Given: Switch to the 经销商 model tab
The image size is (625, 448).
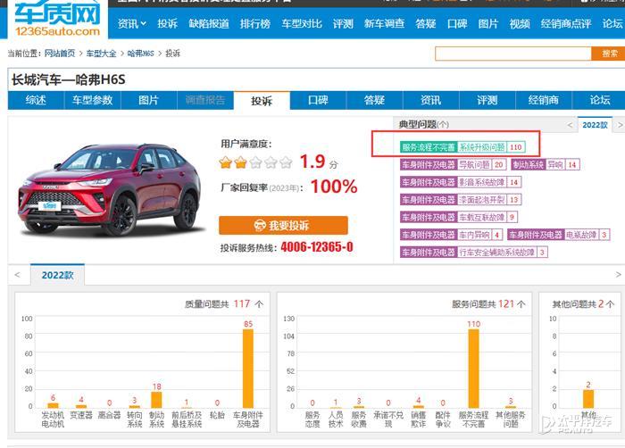Looking at the screenshot, I should 544,100.
